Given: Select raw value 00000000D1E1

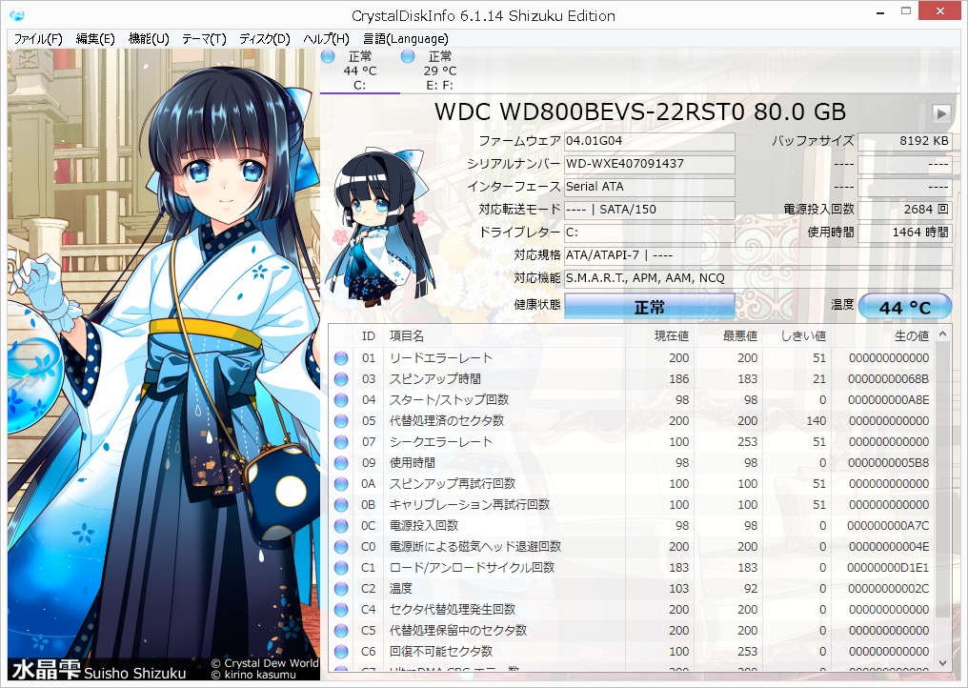Looking at the screenshot, I should tap(888, 568).
